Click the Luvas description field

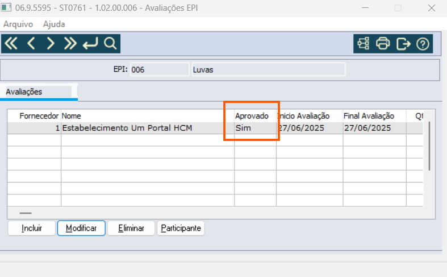coord(269,69)
